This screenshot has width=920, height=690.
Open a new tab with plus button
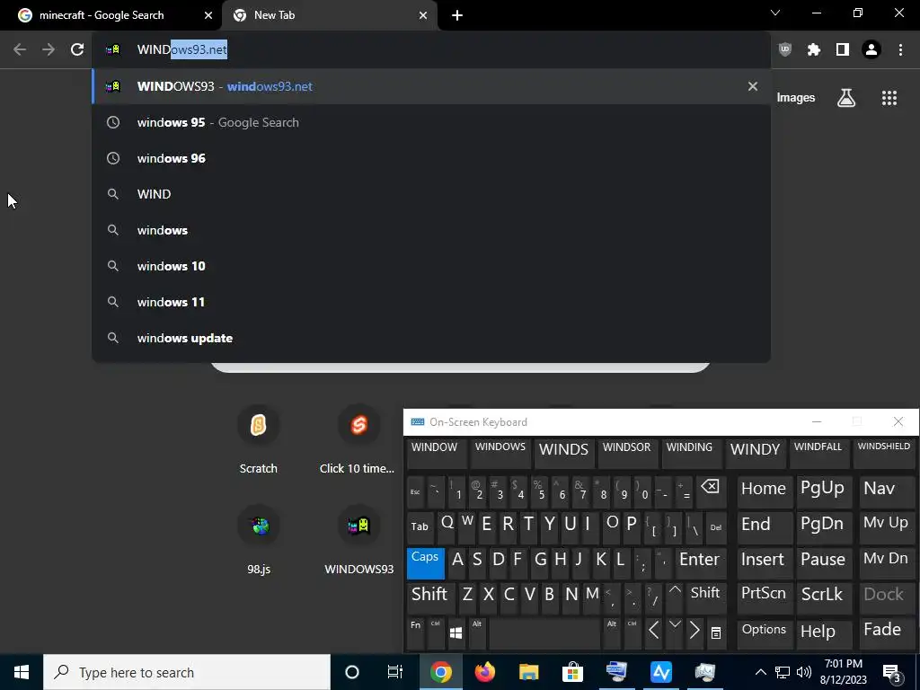[x=457, y=15]
